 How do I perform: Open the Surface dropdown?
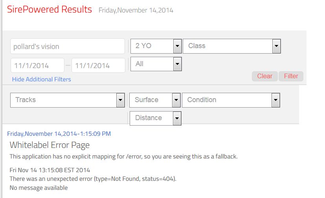155,100
